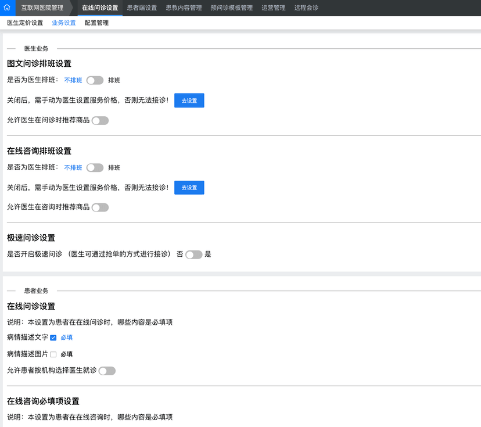Viewport: 481px width, 427px height.
Task: Click the 否 label beside 极速问诊 switch
Action: [x=180, y=254]
